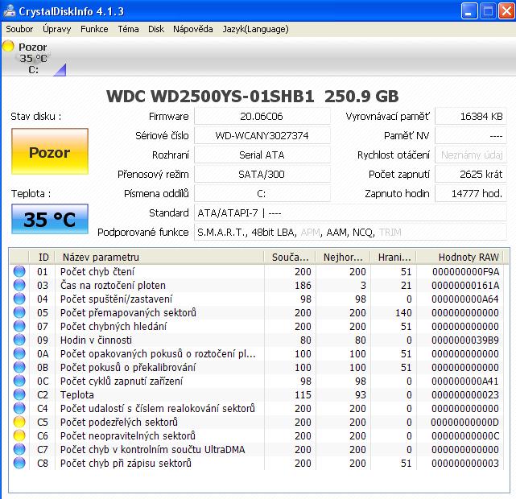Click the supported features S.M.A.R.T. field

[x=350, y=233]
